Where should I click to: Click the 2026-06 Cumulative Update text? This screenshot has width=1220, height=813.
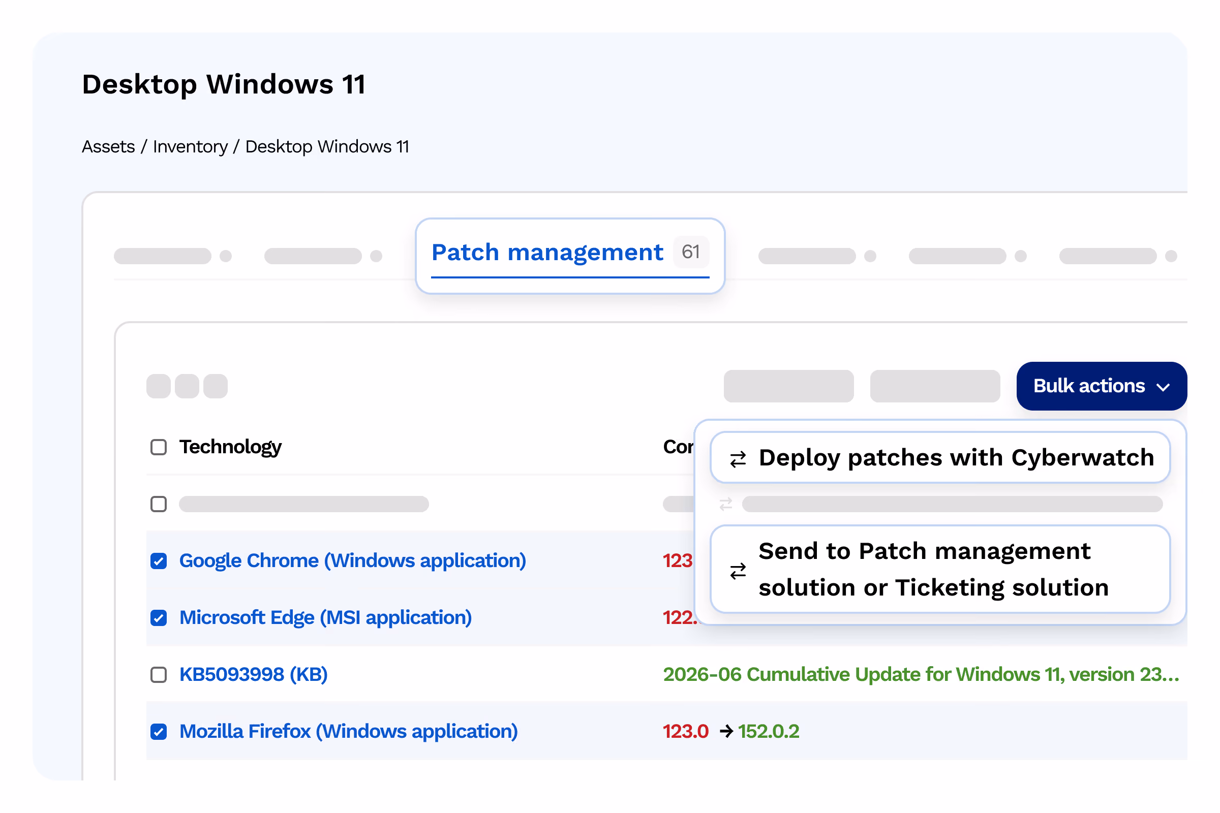coord(921,675)
